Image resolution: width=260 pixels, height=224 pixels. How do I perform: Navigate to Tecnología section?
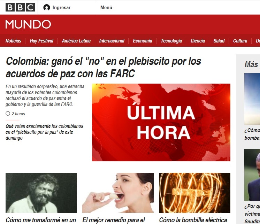(x=171, y=41)
